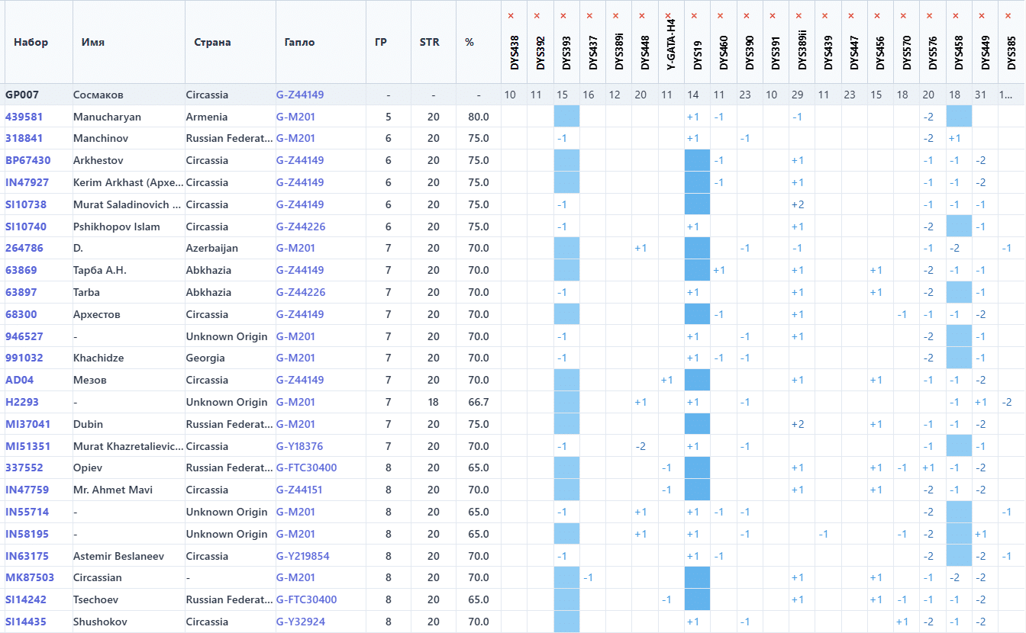Remove the DYS448 column with its X
1026x633 pixels.
coord(642,16)
